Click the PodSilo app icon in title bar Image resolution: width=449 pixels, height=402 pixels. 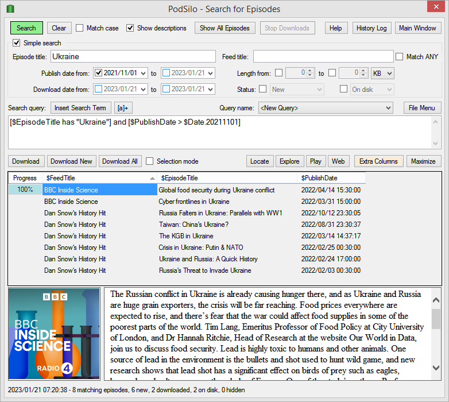coord(10,9)
